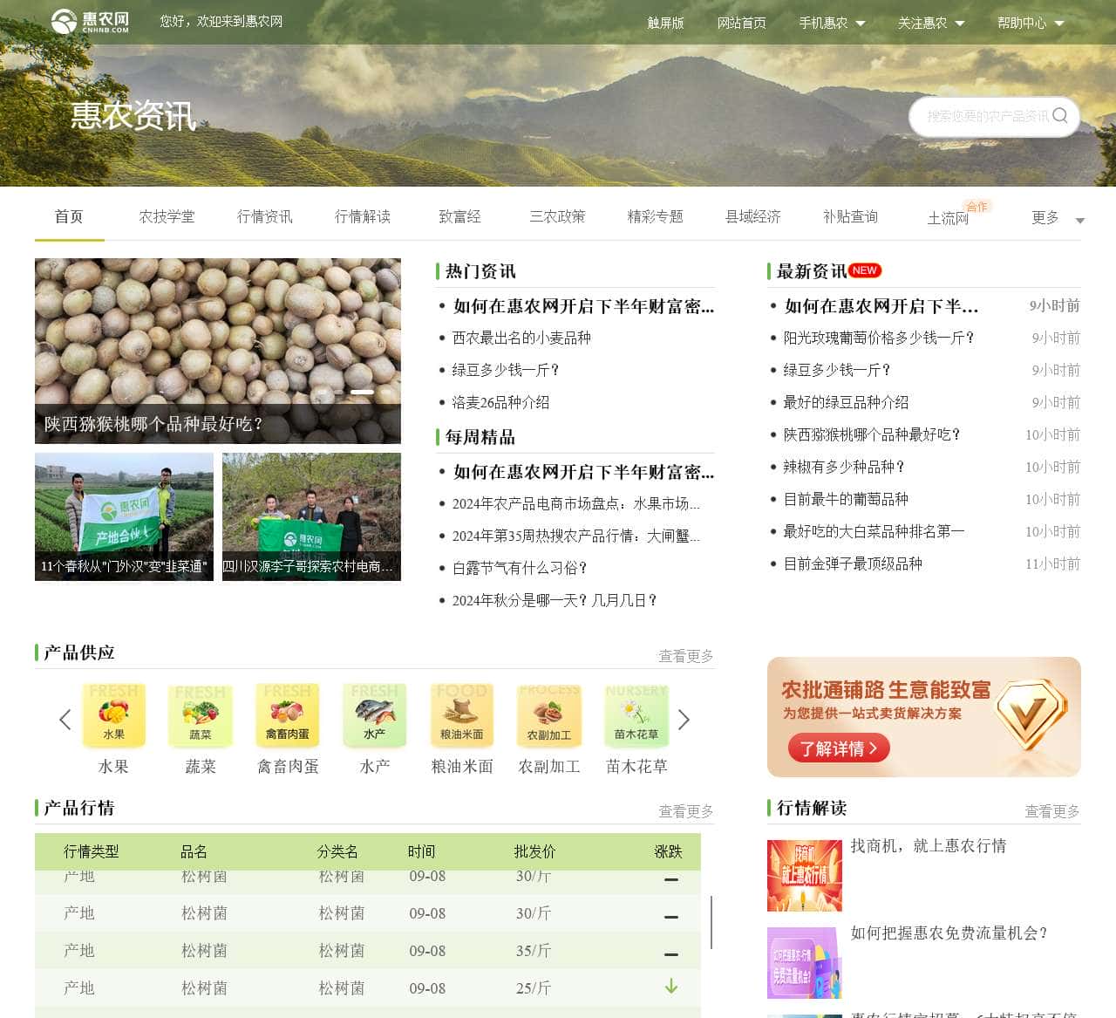Viewport: 1116px width, 1018px height.
Task: Click the search magnifier icon
Action: (x=1060, y=115)
